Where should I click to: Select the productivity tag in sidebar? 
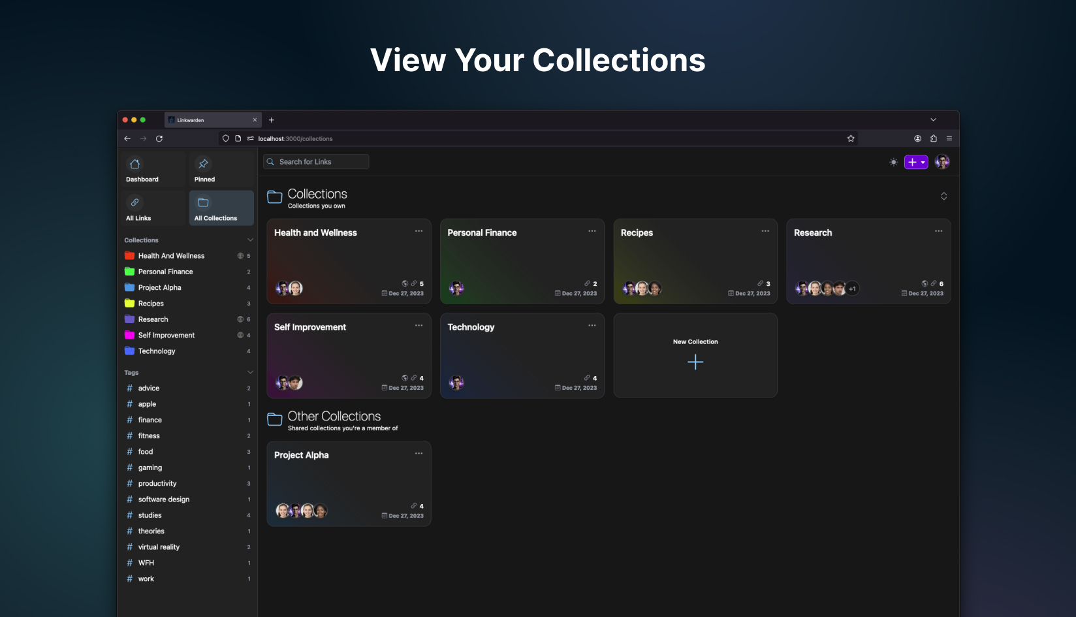pos(157,484)
